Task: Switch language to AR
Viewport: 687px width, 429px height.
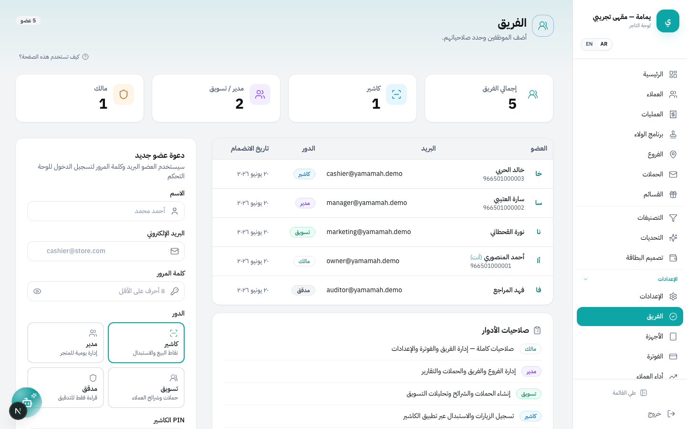Action: (604, 44)
